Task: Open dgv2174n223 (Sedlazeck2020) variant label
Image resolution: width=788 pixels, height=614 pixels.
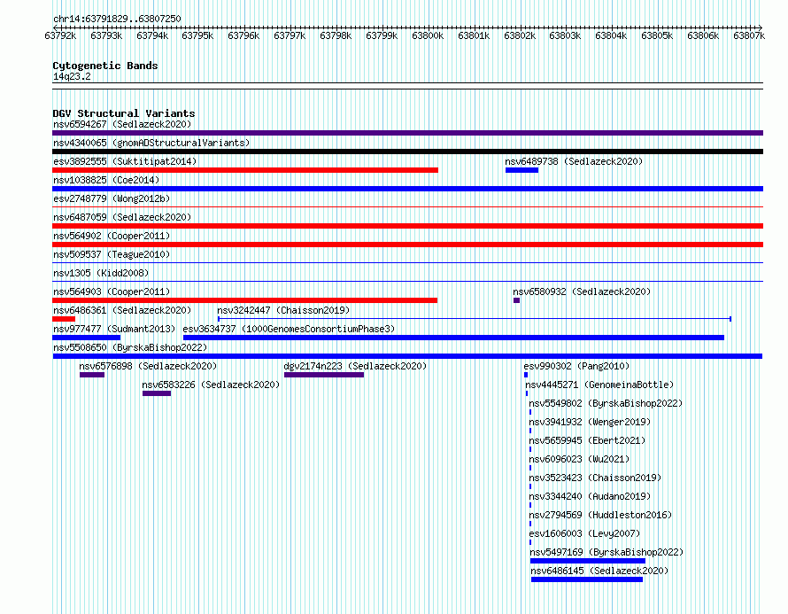Action: pyautogui.click(x=355, y=366)
